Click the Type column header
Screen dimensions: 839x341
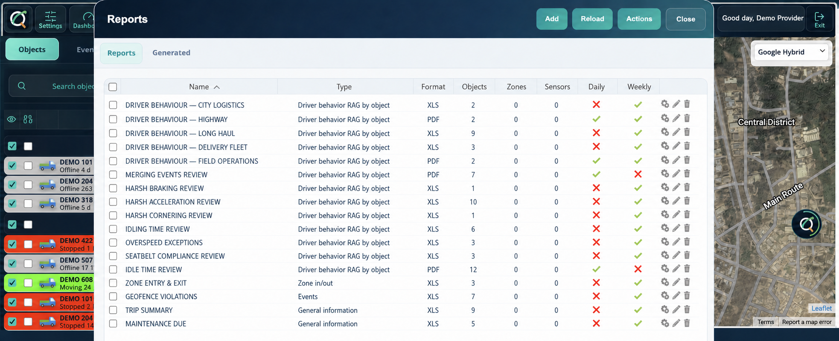[344, 87]
